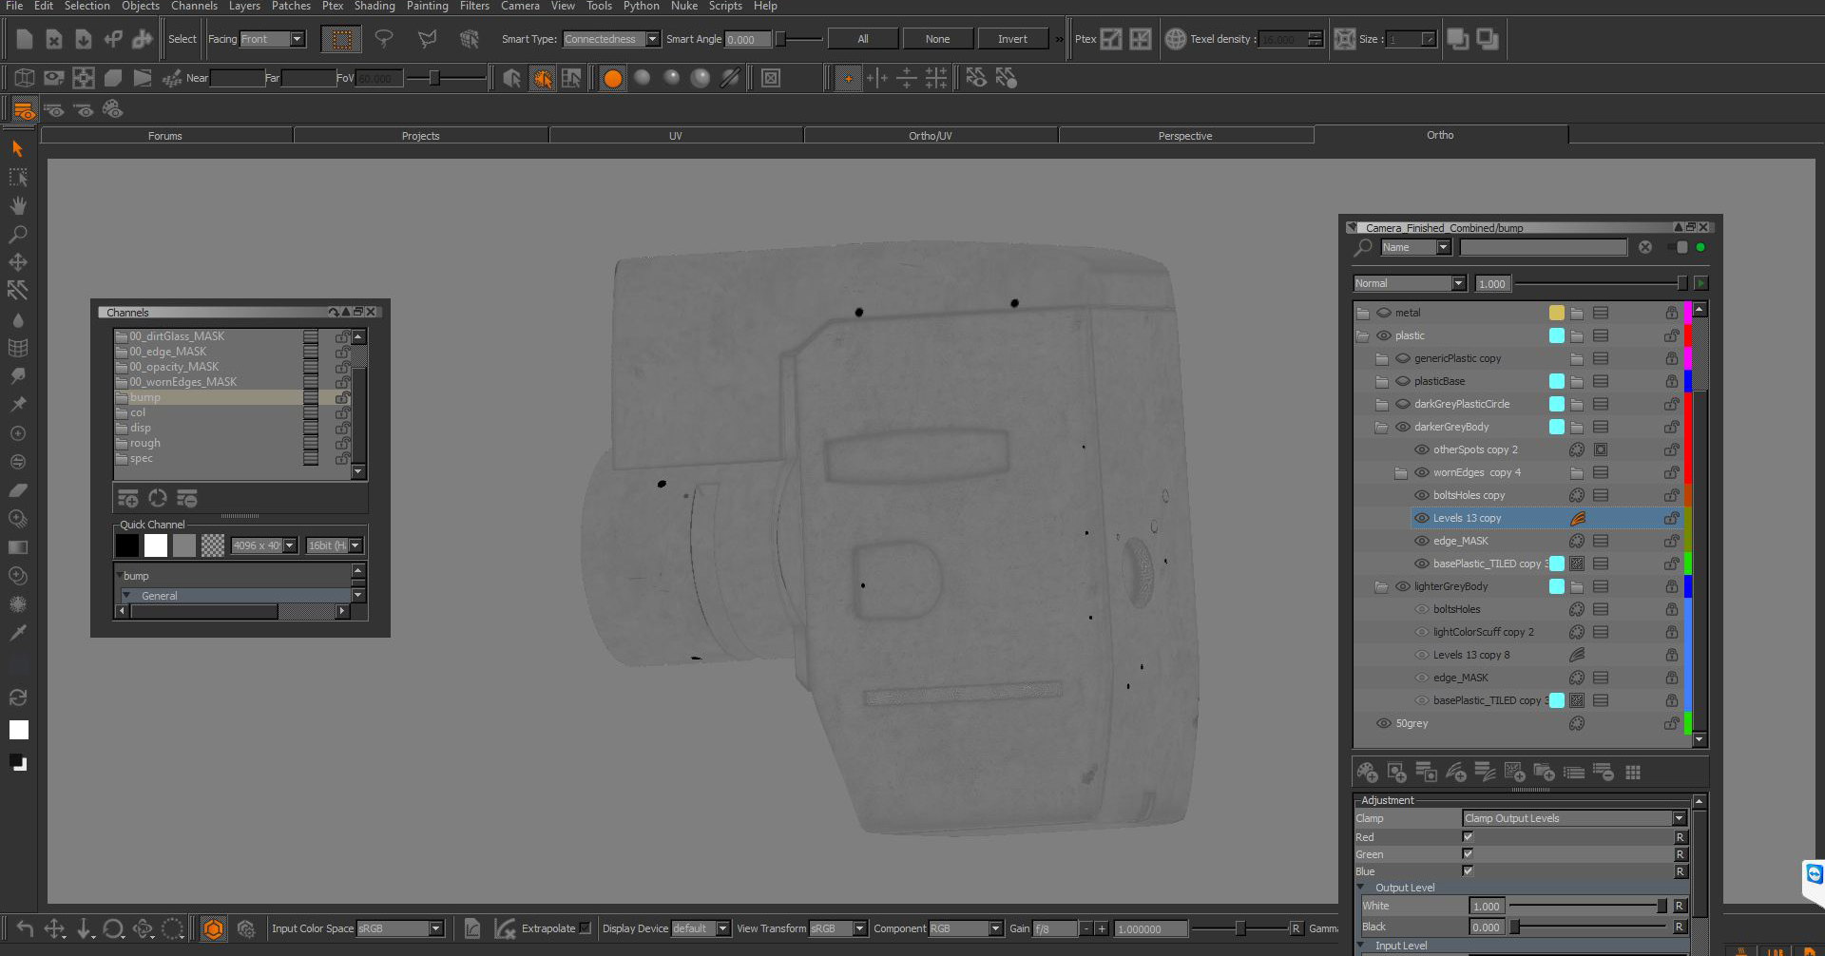This screenshot has height=956, width=1825.
Task: Click the undo arrow icon in bottom toolbar
Action: (25, 928)
